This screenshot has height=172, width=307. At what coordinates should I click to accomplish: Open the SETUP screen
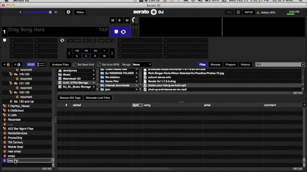coord(248,12)
